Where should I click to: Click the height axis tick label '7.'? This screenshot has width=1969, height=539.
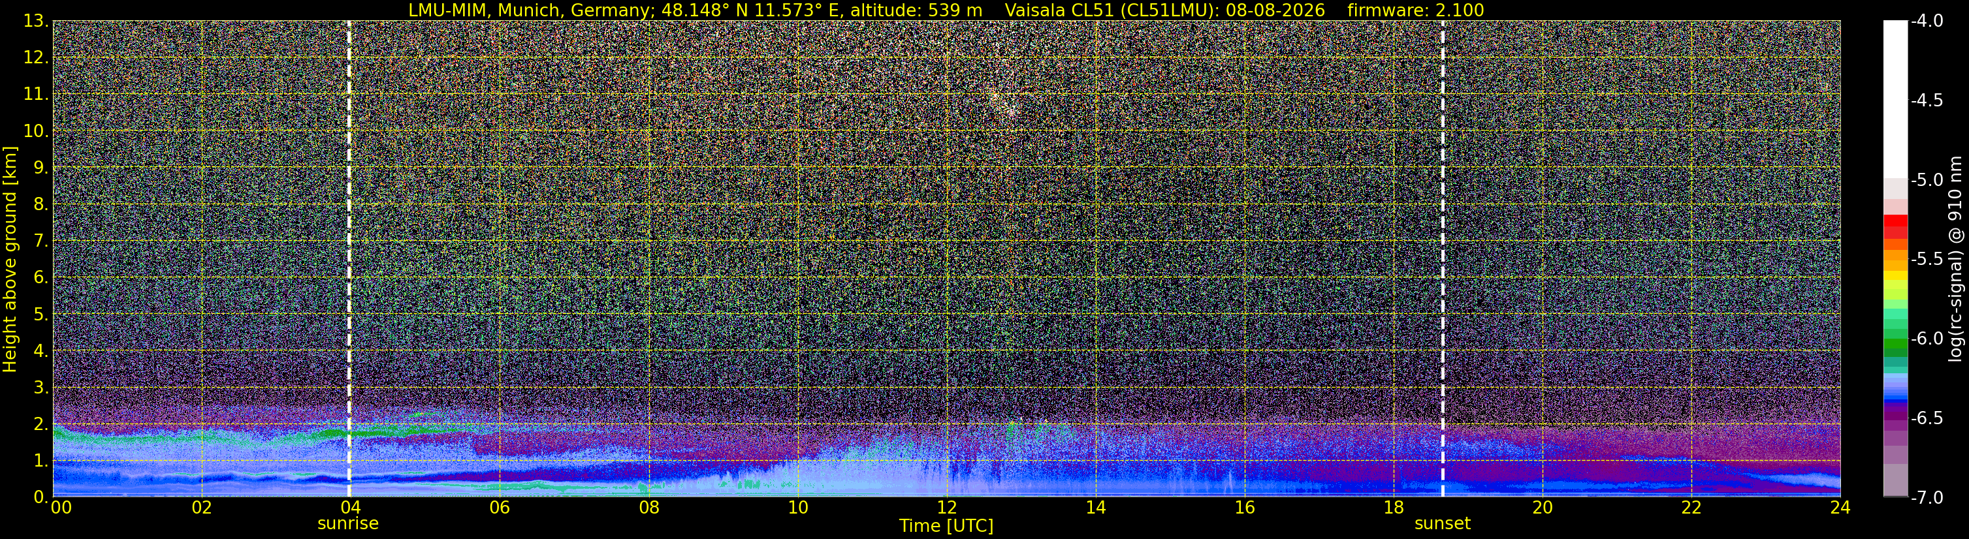coord(41,241)
